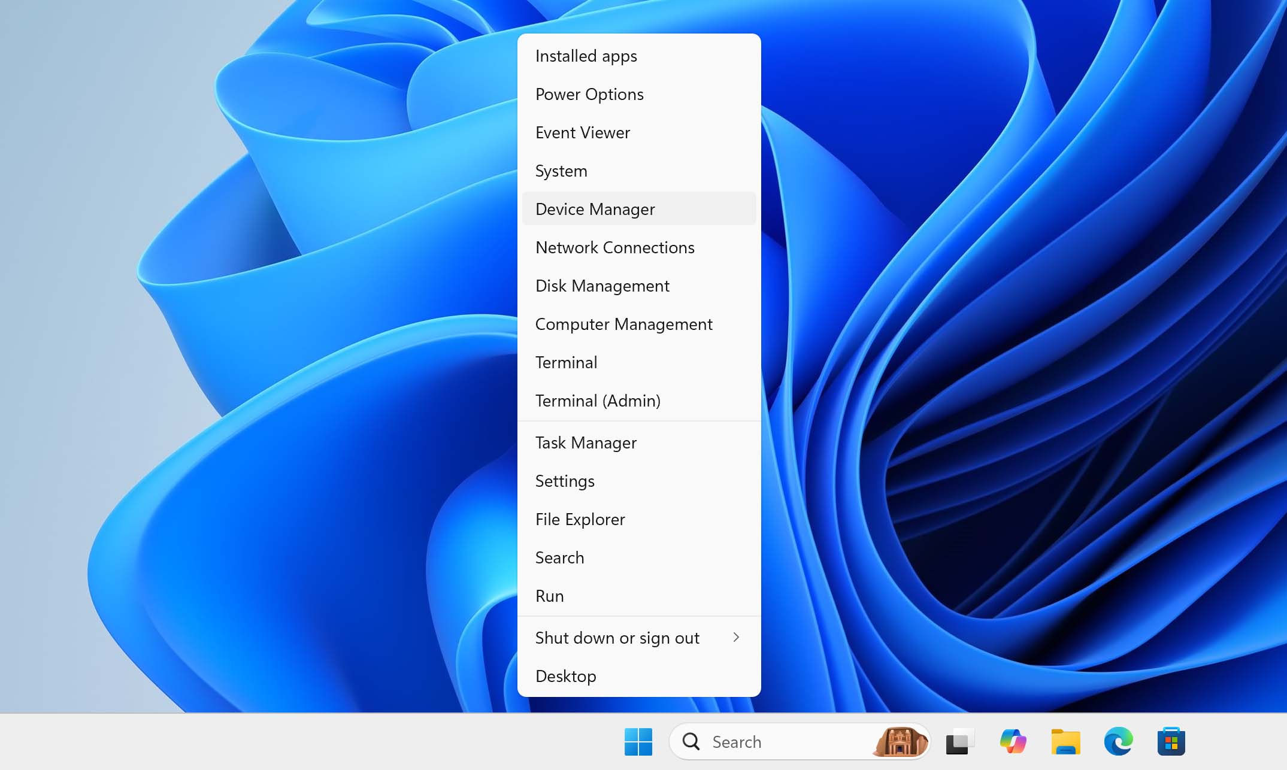Select Network Connections menu item
This screenshot has width=1287, height=770.
[615, 247]
